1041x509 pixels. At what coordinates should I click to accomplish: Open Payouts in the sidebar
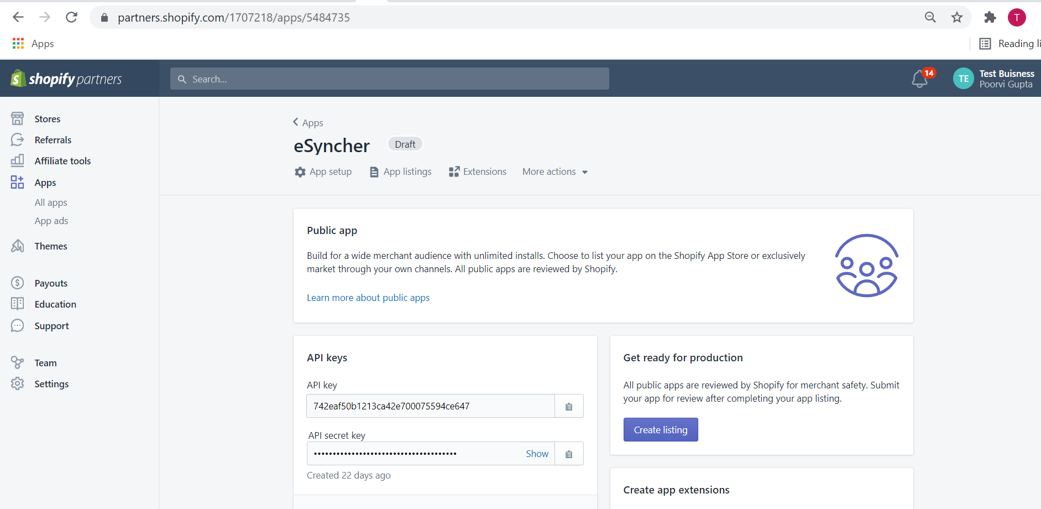(51, 283)
